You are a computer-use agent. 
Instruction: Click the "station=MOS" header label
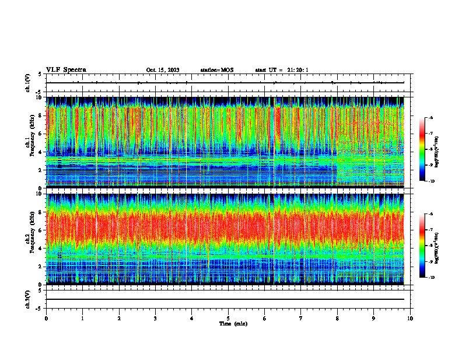coord(217,70)
